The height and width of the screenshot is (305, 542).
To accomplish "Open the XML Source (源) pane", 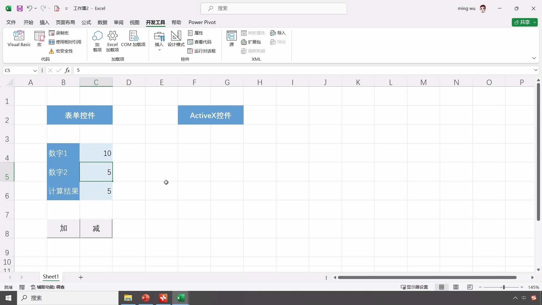I will pyautogui.click(x=231, y=38).
